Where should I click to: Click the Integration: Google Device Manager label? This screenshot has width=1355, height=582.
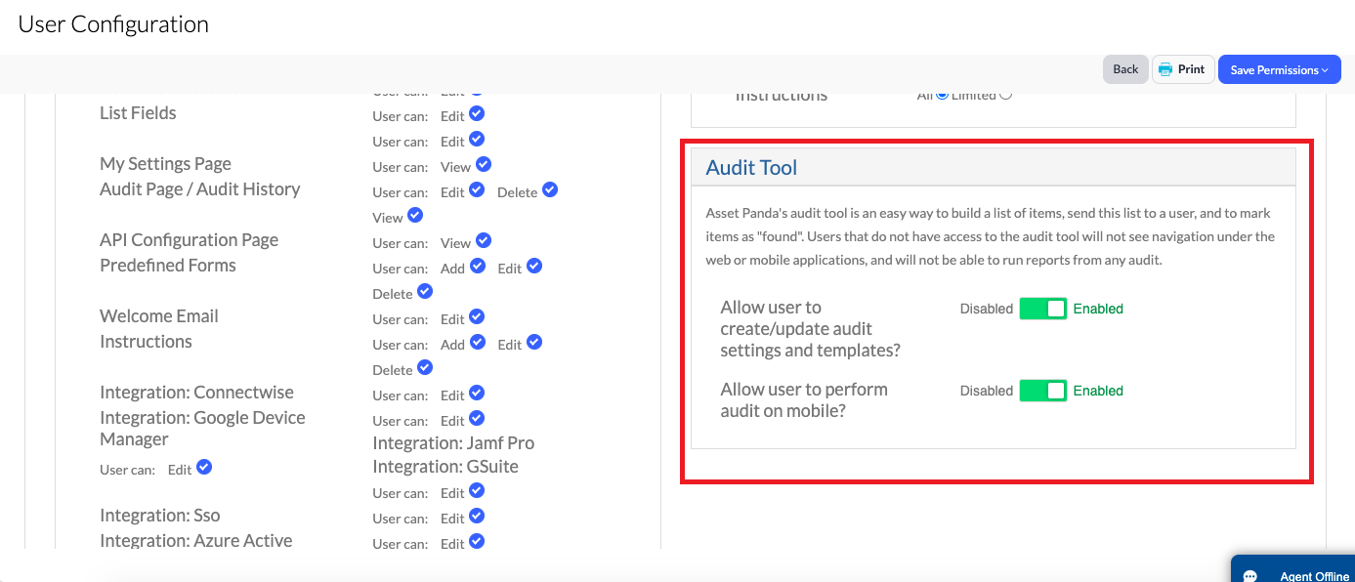pyautogui.click(x=202, y=429)
